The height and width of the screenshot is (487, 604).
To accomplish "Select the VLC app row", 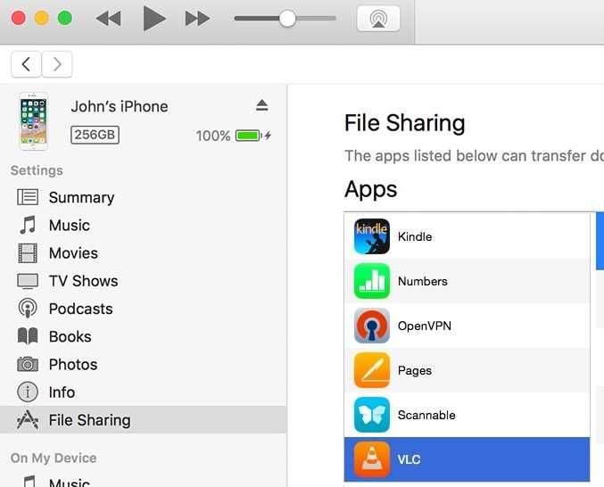I will pyautogui.click(x=467, y=459).
